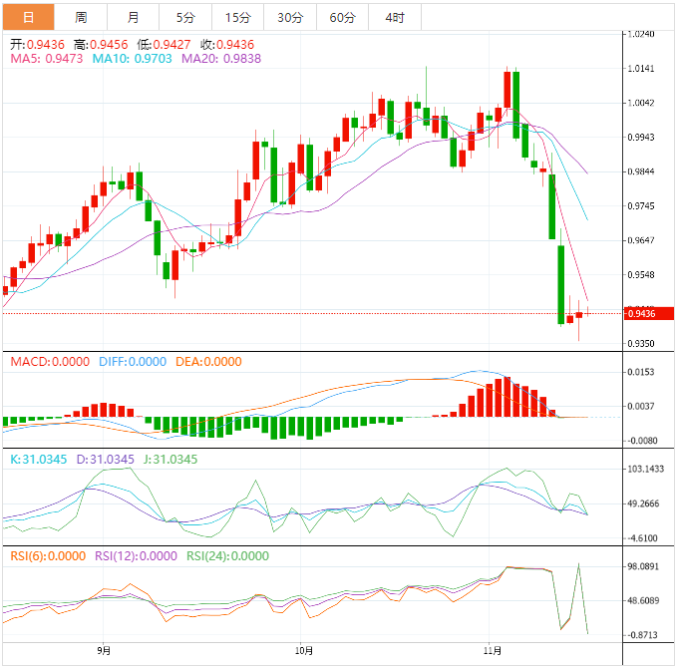Click the 11月 date axis label

tap(492, 650)
